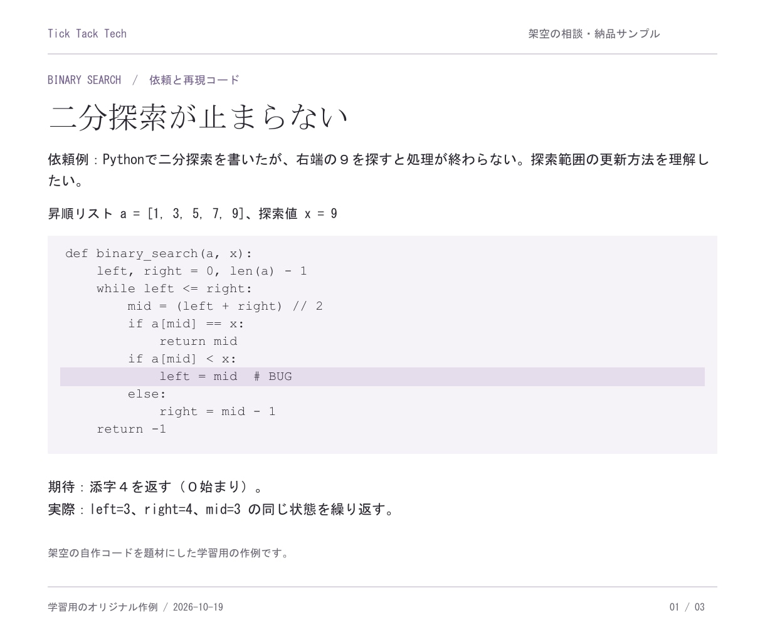The height and width of the screenshot is (637, 765).
Task: Click the code line 'return mid'
Action: point(198,341)
